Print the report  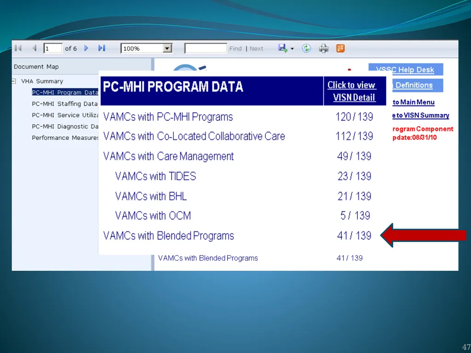(323, 48)
